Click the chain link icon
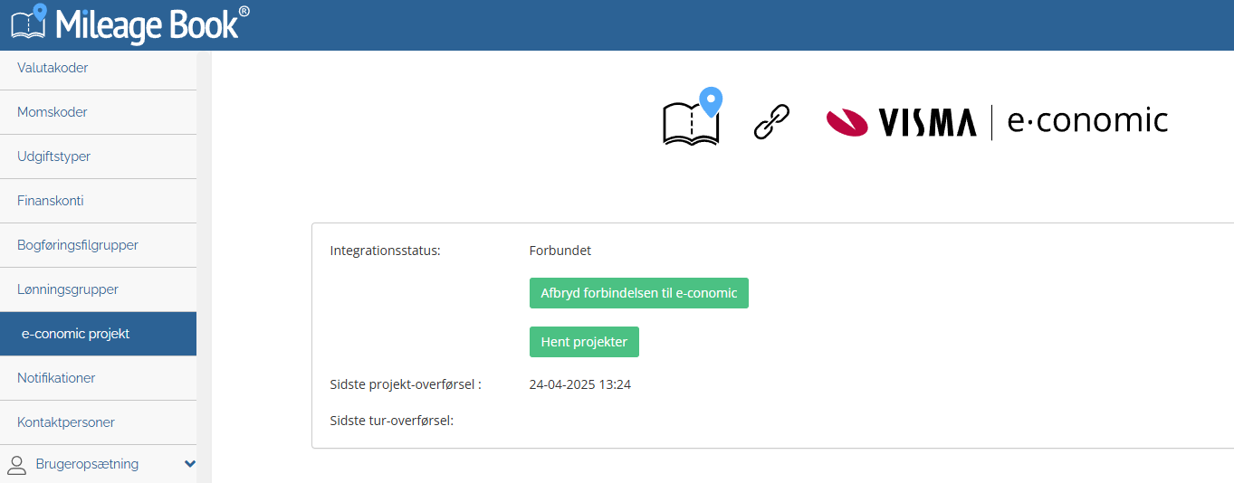This screenshot has width=1234, height=483. (771, 121)
